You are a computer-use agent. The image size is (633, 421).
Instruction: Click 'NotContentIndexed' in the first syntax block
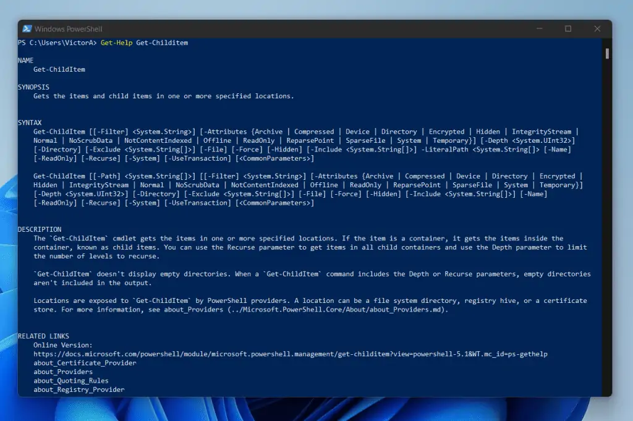[158, 140]
